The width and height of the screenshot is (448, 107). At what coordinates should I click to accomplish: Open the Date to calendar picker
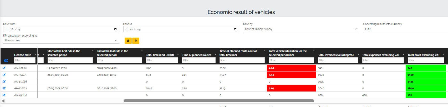coord(235,29)
